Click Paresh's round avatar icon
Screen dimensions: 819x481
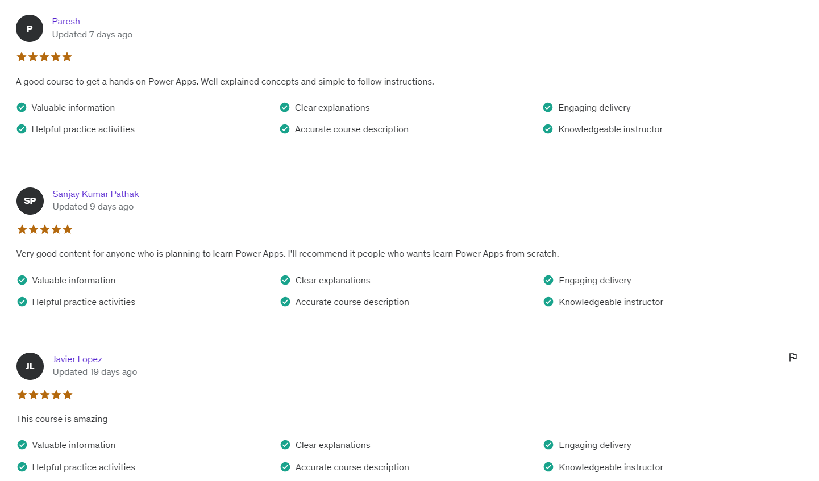[30, 28]
